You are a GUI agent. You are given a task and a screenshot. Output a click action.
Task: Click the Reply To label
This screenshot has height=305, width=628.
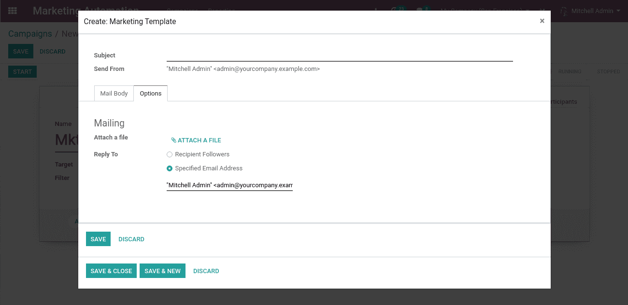click(x=106, y=154)
